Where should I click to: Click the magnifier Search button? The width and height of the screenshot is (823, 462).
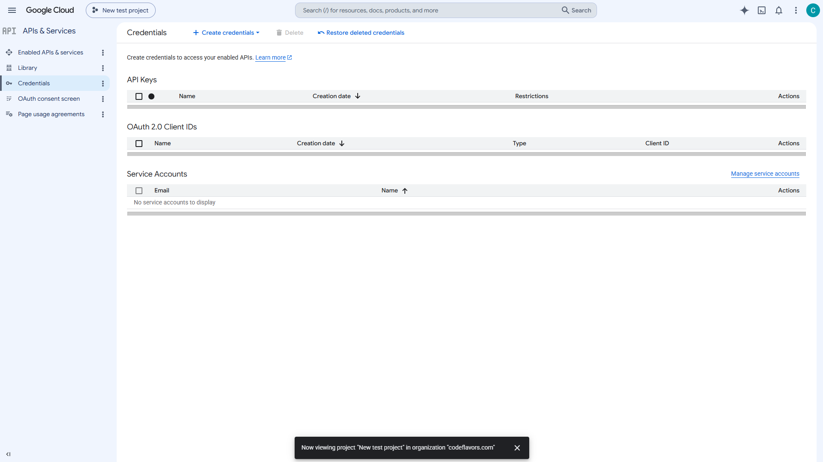click(576, 10)
